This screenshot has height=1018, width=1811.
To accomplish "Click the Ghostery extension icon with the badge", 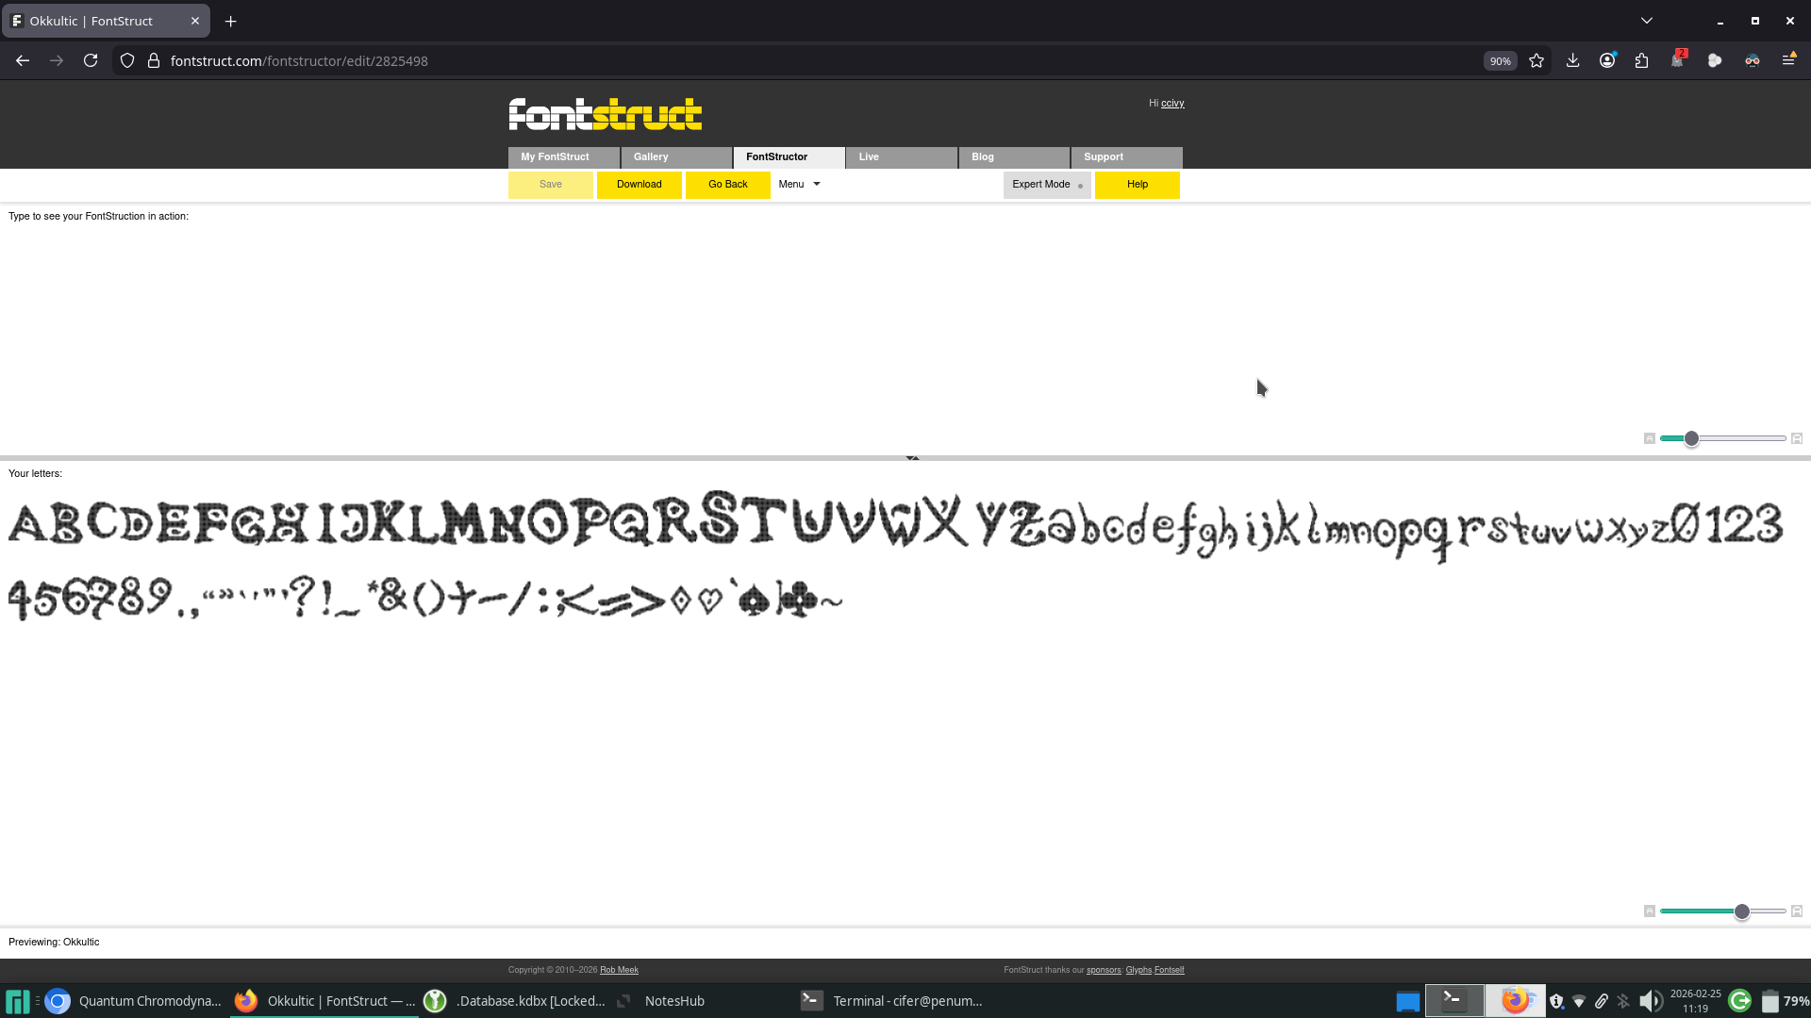I will coord(1678,60).
